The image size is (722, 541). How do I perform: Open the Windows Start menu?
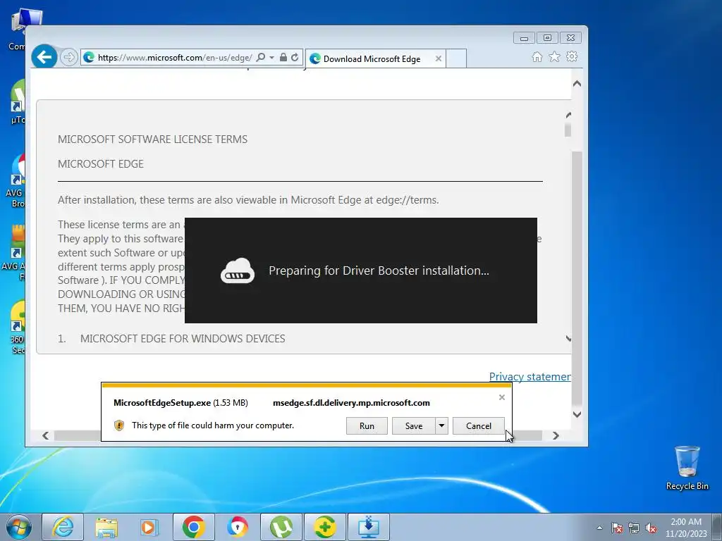pyautogui.click(x=19, y=527)
